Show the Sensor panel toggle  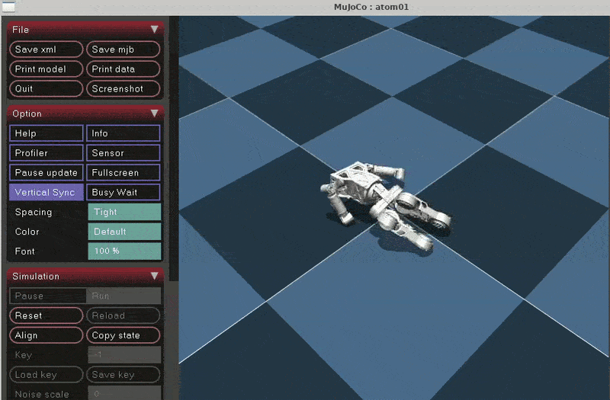(x=123, y=153)
